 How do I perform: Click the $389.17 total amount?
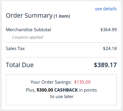click(105, 65)
